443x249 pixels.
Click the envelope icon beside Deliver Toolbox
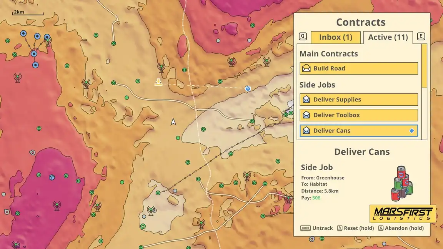click(x=306, y=115)
